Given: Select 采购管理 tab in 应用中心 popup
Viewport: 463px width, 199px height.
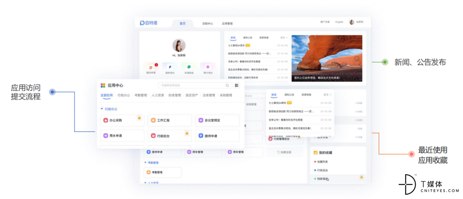Looking at the screenshot, I should [x=226, y=95].
